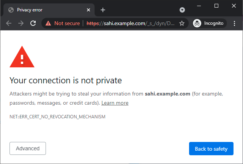Click the large red warning triangle
243x164 pixels.
pos(22,58)
